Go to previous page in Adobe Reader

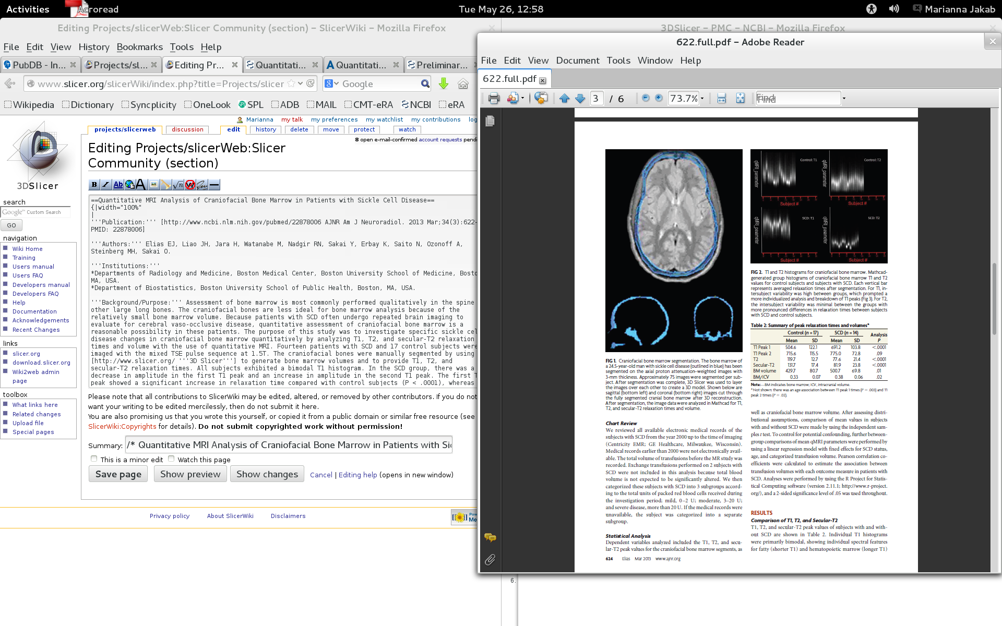click(x=564, y=98)
